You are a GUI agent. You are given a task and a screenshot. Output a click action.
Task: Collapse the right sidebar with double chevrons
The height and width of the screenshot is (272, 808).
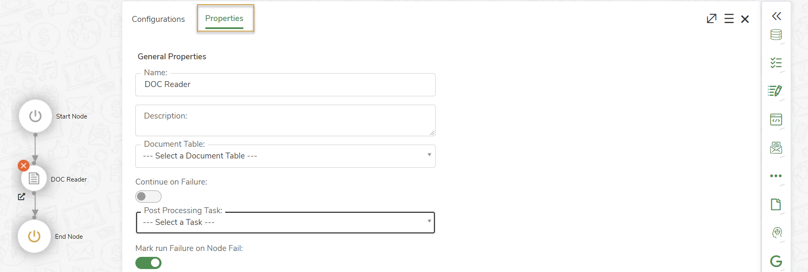[776, 16]
